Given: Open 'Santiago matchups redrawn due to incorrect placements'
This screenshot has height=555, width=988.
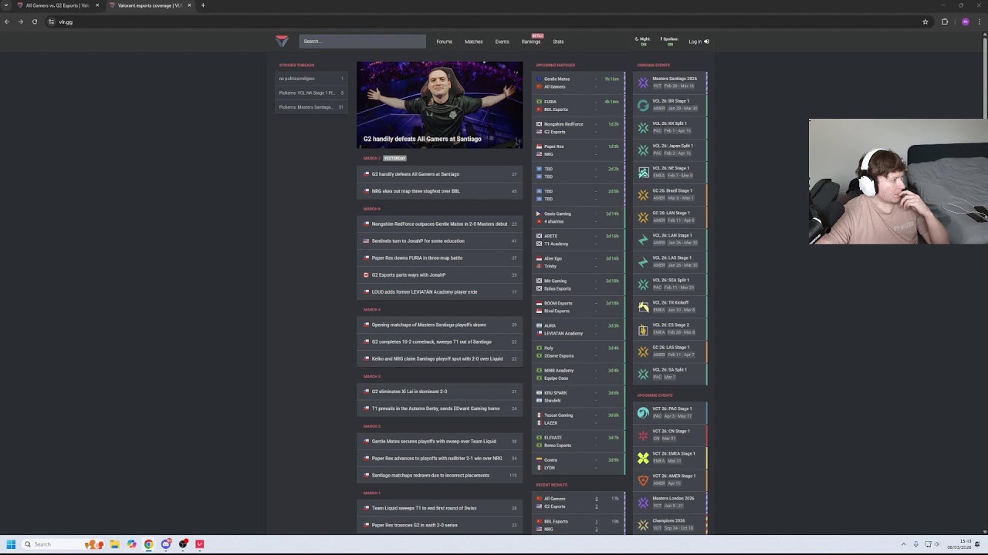Looking at the screenshot, I should pos(440,476).
